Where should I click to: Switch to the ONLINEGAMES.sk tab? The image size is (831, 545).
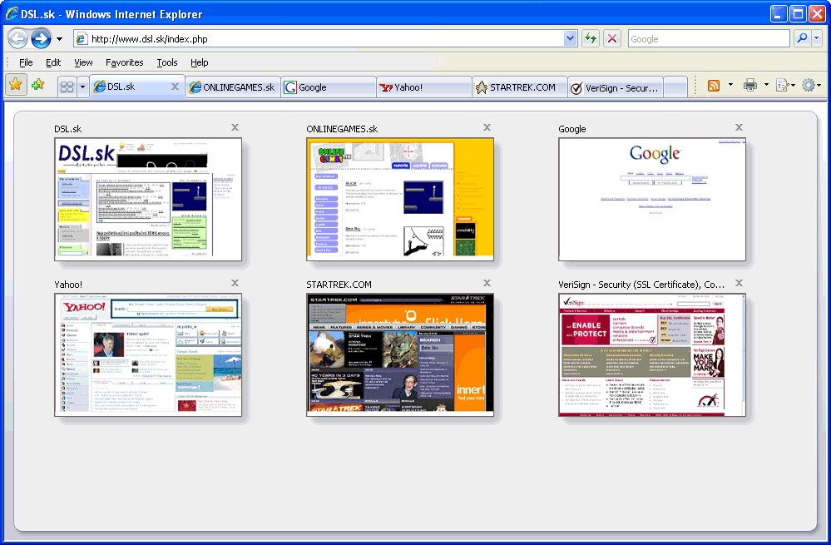pos(232,87)
